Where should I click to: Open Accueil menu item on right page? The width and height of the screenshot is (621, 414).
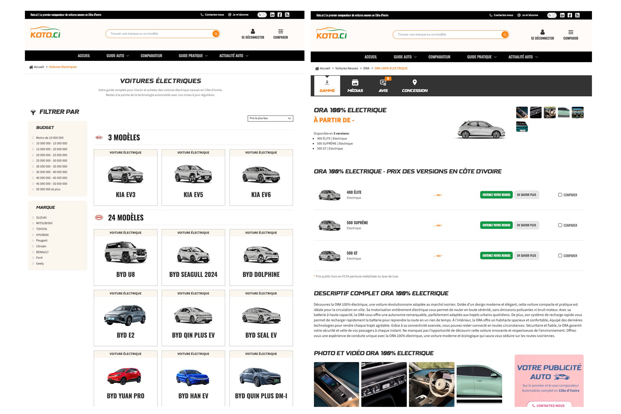[370, 57]
